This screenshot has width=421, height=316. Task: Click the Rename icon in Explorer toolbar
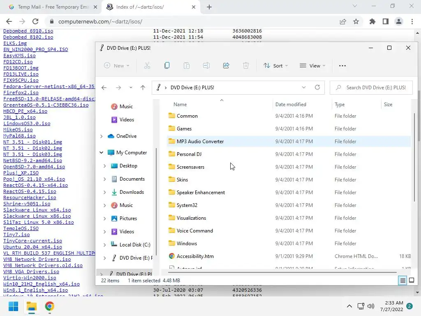coord(206,65)
